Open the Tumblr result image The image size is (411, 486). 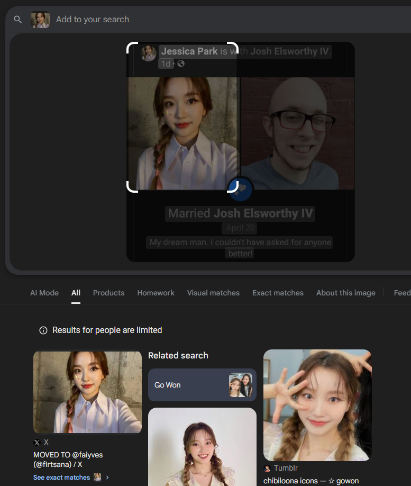[x=317, y=405]
